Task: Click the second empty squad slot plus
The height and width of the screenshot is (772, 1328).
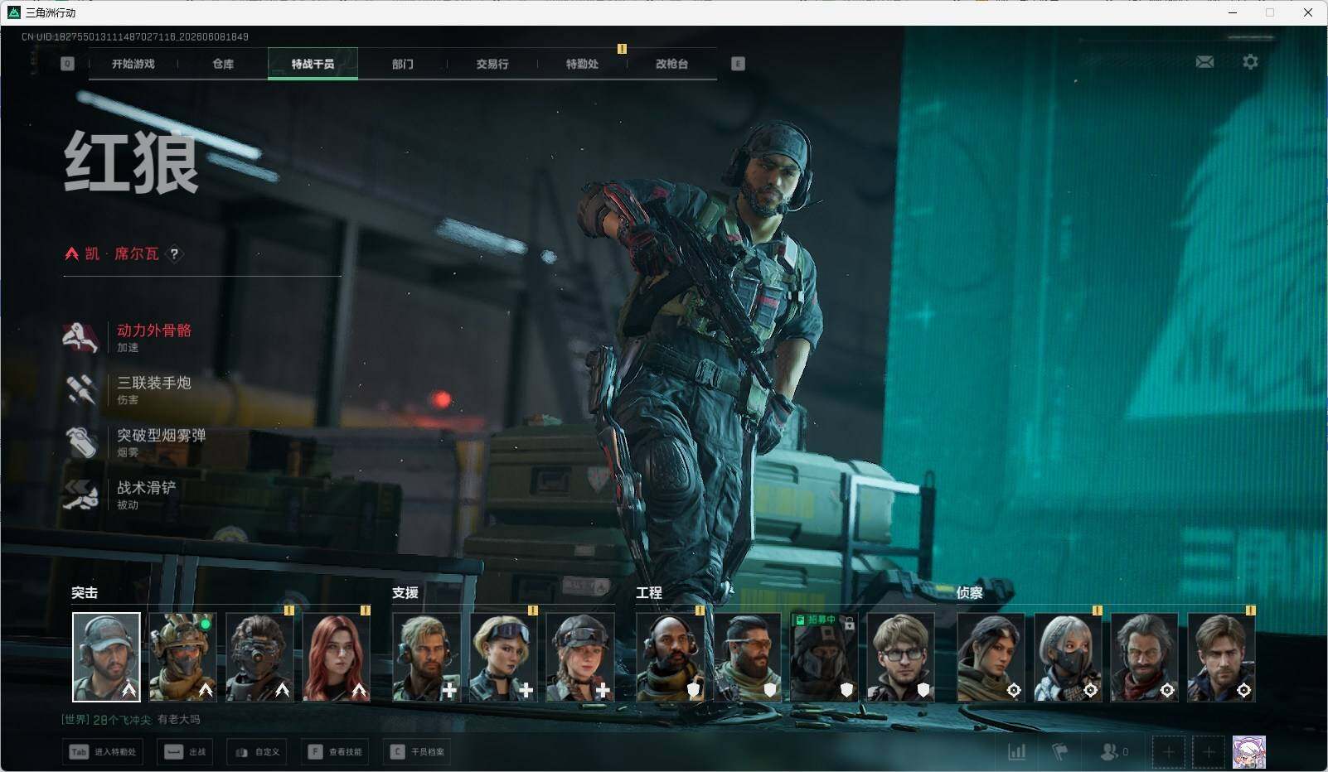Action: point(1209,752)
